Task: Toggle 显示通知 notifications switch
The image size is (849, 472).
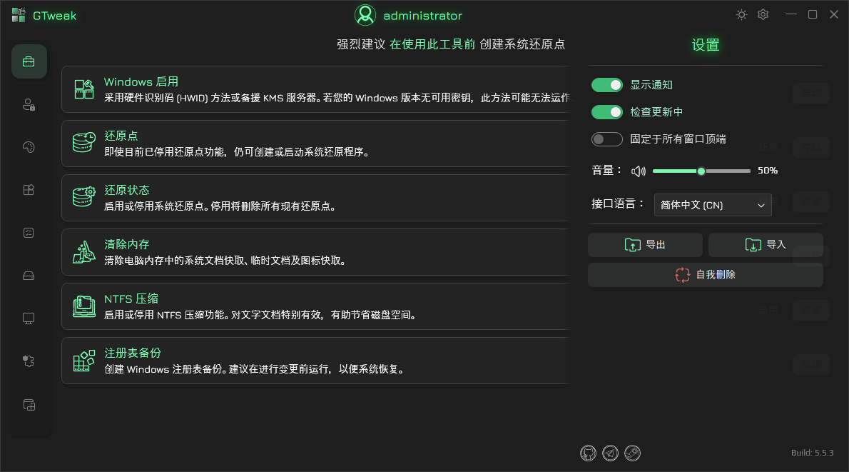Action: (607, 85)
